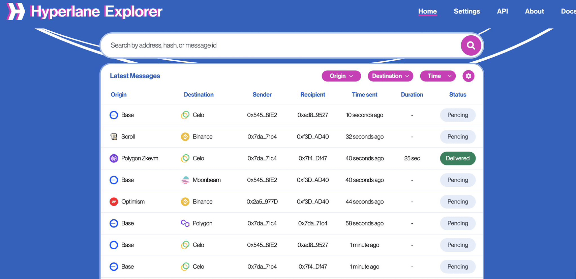Click the 58 seconds ago timestamp
The height and width of the screenshot is (279, 576).
click(x=364, y=223)
